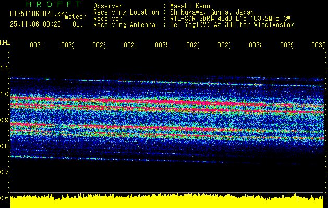
Task: Click the HROFFT title text
Action: (53, 4)
